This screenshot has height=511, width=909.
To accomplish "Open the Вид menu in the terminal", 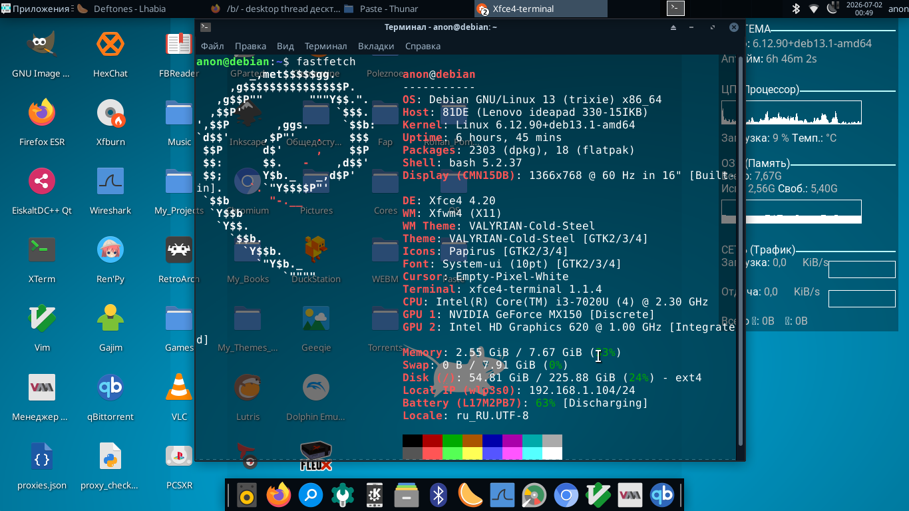I will coord(285,46).
